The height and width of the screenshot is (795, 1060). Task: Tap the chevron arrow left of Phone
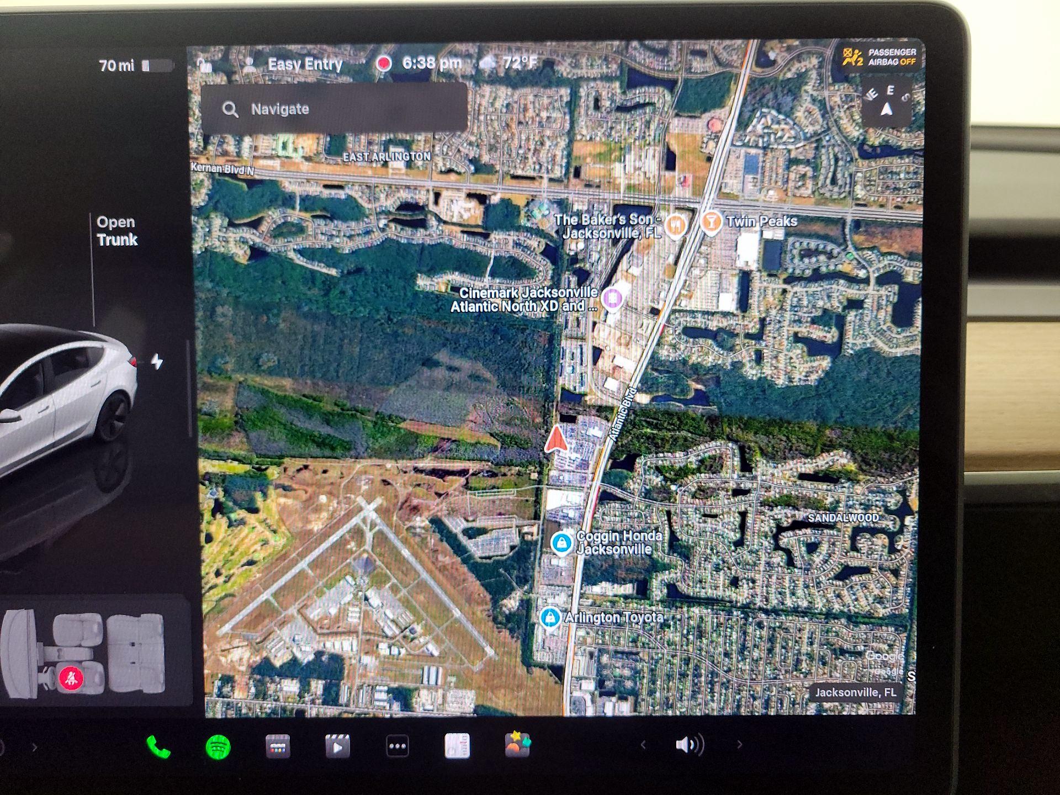tap(35, 748)
